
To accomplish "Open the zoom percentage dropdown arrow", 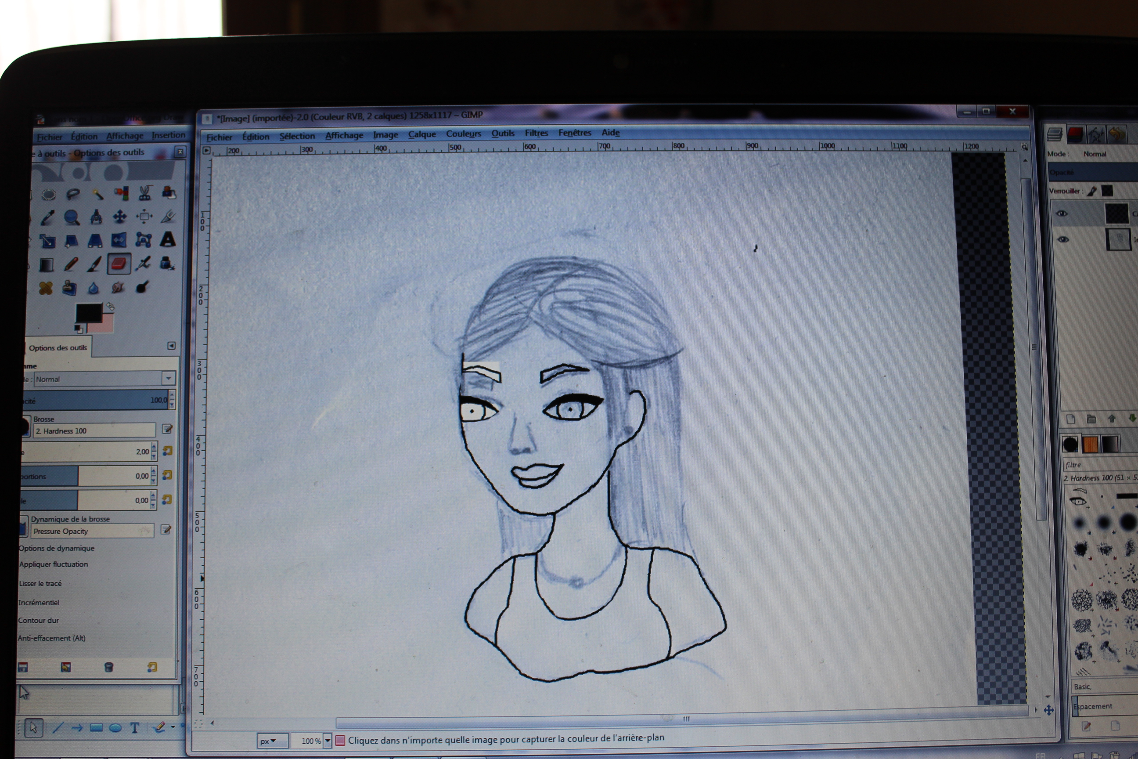I will click(328, 741).
